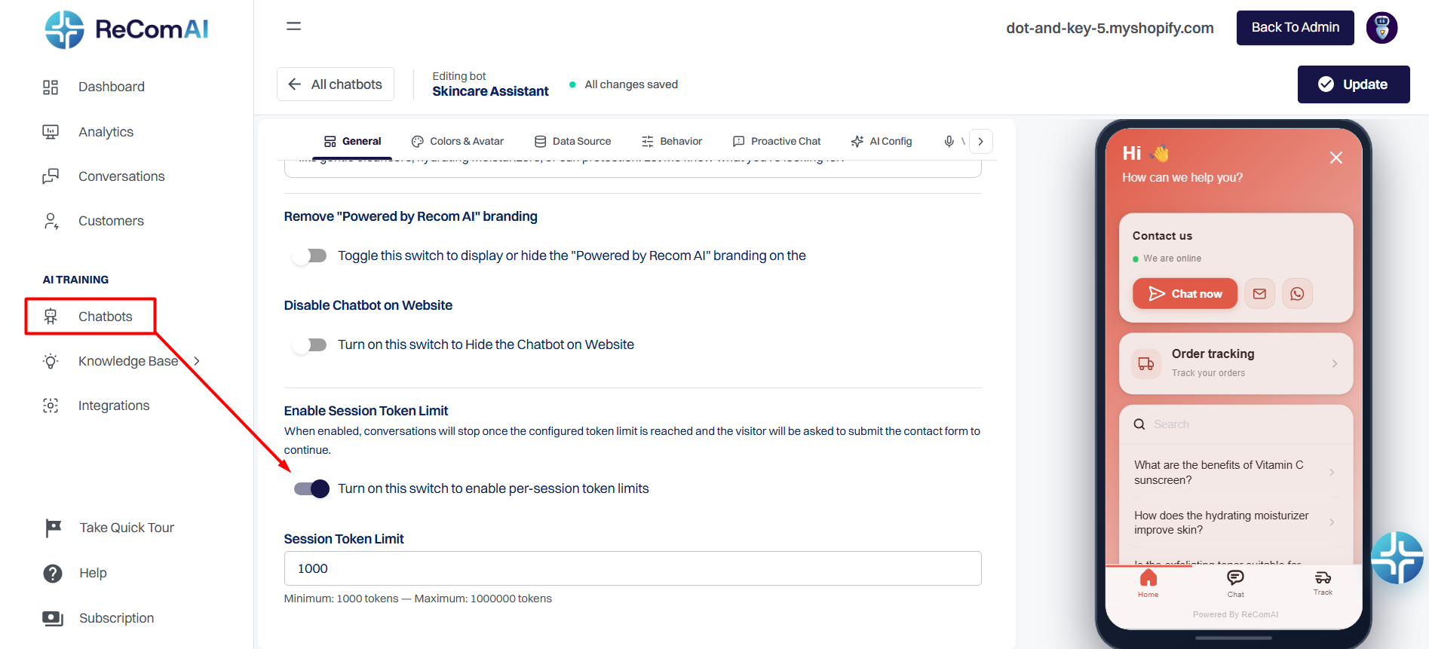Show more tabs with right arrow
Screen dimensions: 1429x649
pyautogui.click(x=980, y=142)
